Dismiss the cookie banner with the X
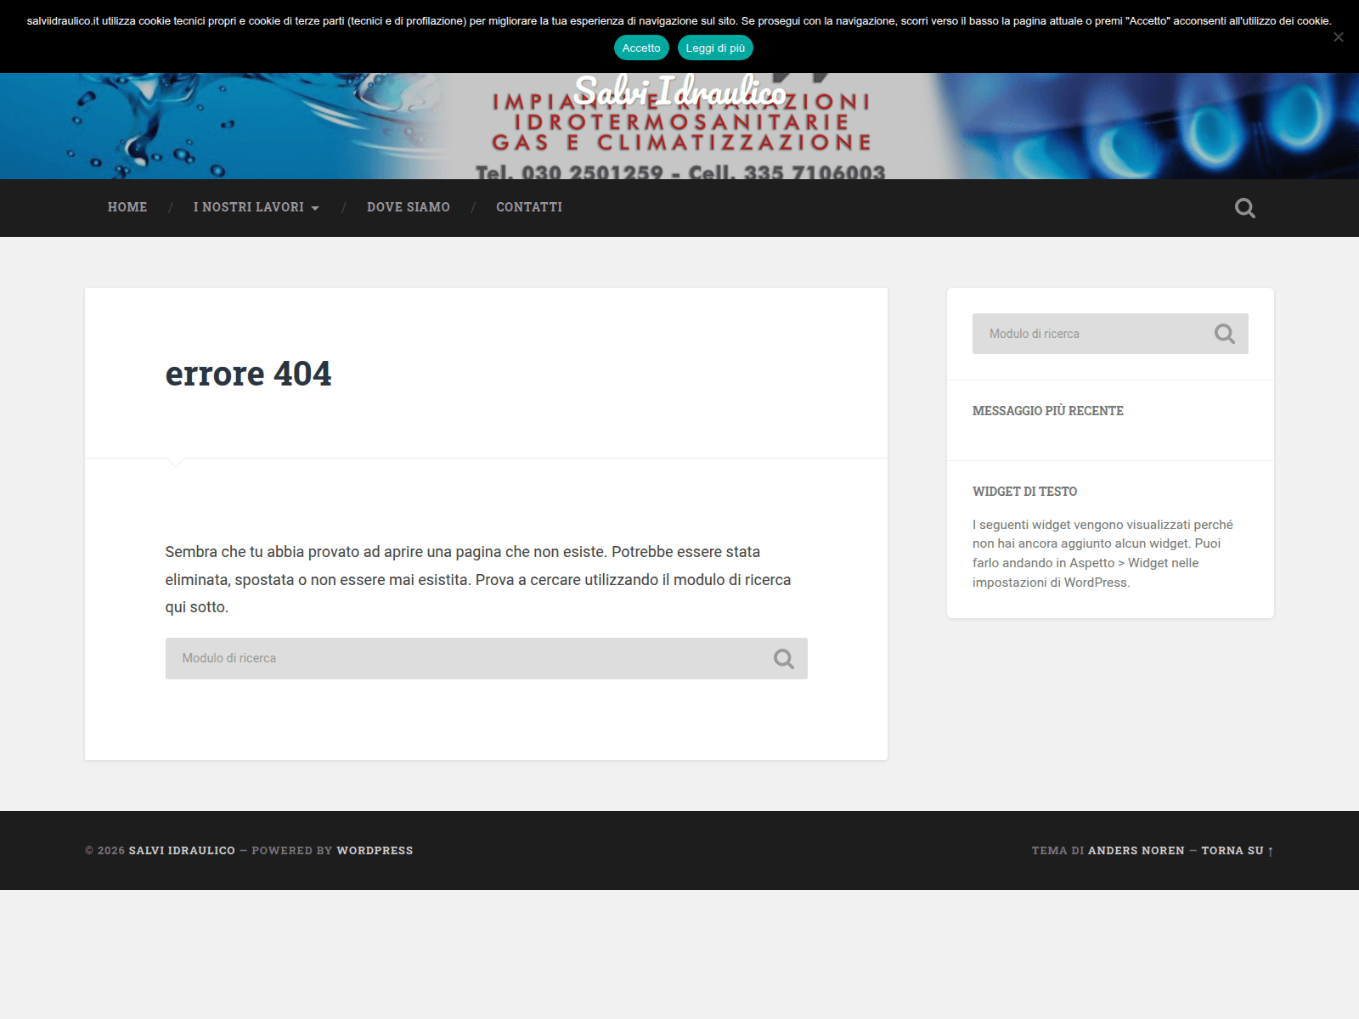Screen dimensions: 1359x1019 click(x=1338, y=37)
